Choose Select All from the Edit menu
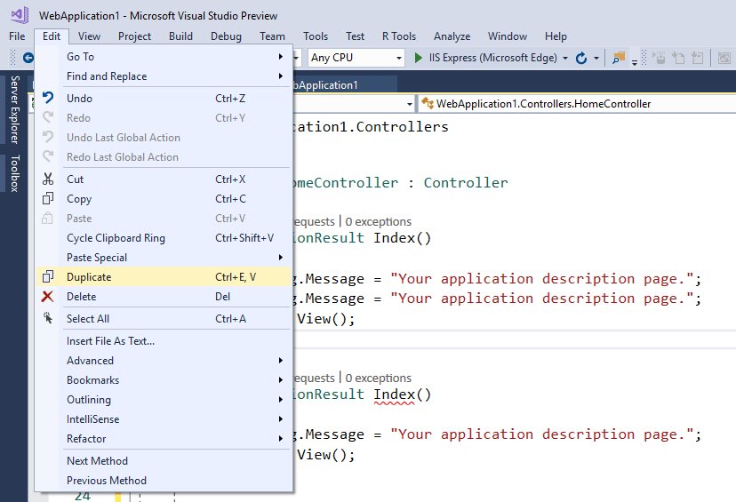The image size is (736, 502). coord(163,319)
